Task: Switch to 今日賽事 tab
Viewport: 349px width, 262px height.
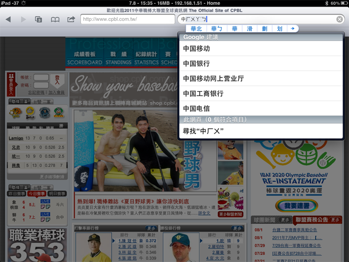Action: (37, 194)
